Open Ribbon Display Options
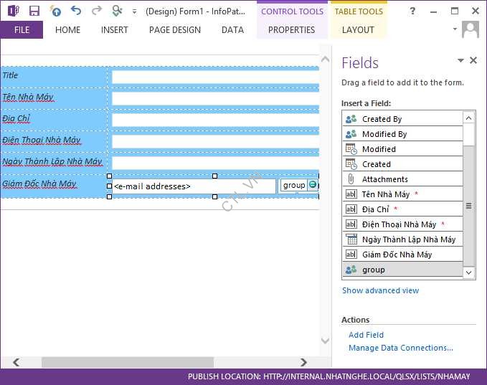487x385 pixels. coord(433,11)
